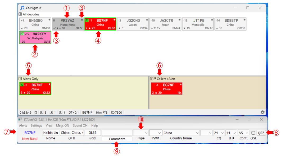The width and height of the screenshot is (281, 156).
Task: Click the Name field containing Haibin Liu
Action: click(x=51, y=133)
